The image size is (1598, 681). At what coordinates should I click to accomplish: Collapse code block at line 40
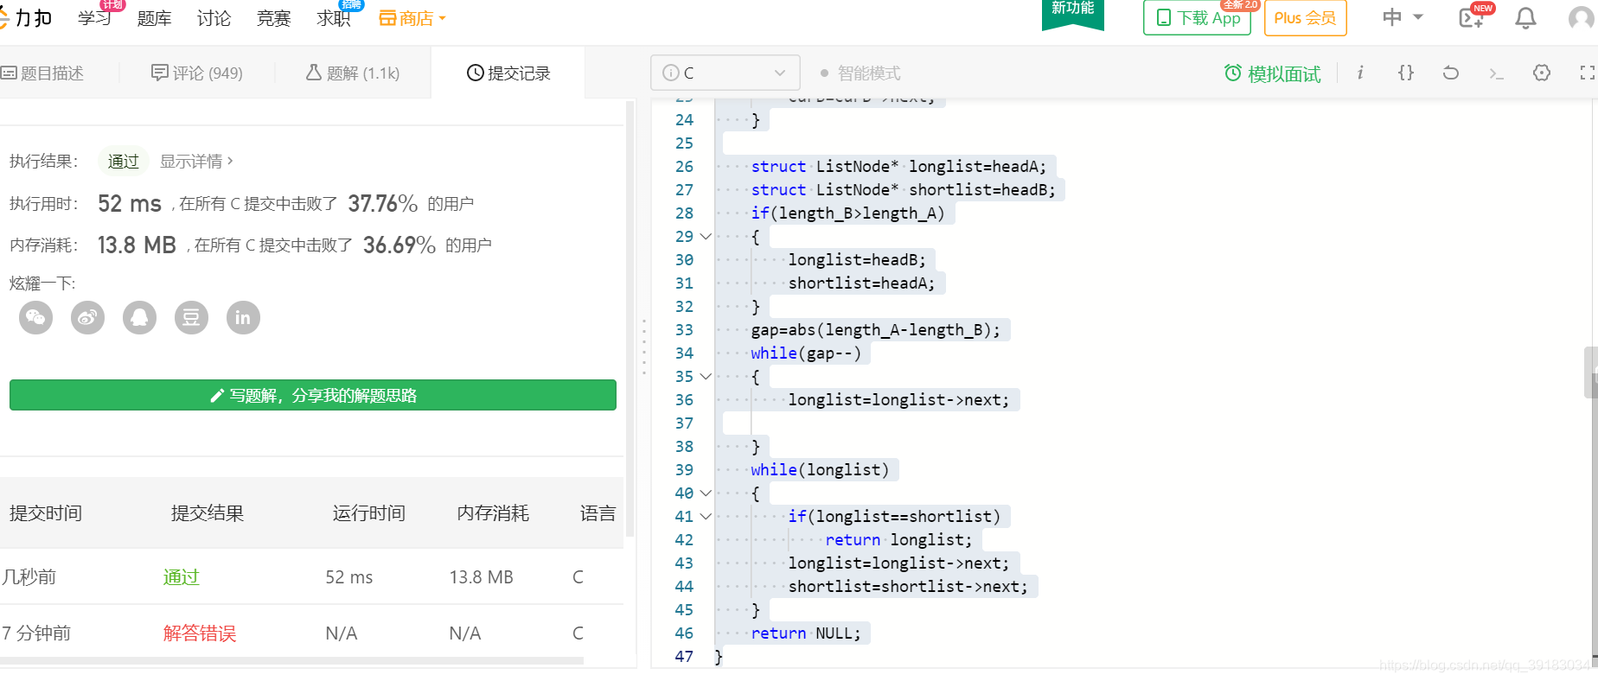click(x=706, y=493)
